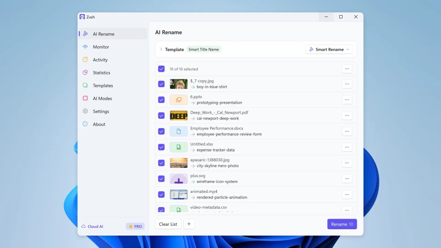The height and width of the screenshot is (248, 441).
Task: Uncheck the 6.pptx checkbox
Action: coord(161,100)
